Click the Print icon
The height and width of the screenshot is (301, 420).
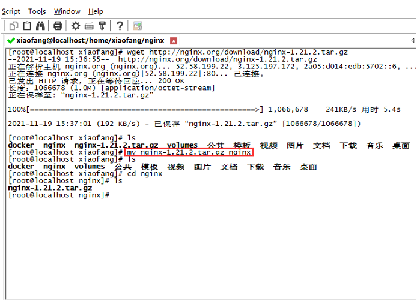(58, 26)
